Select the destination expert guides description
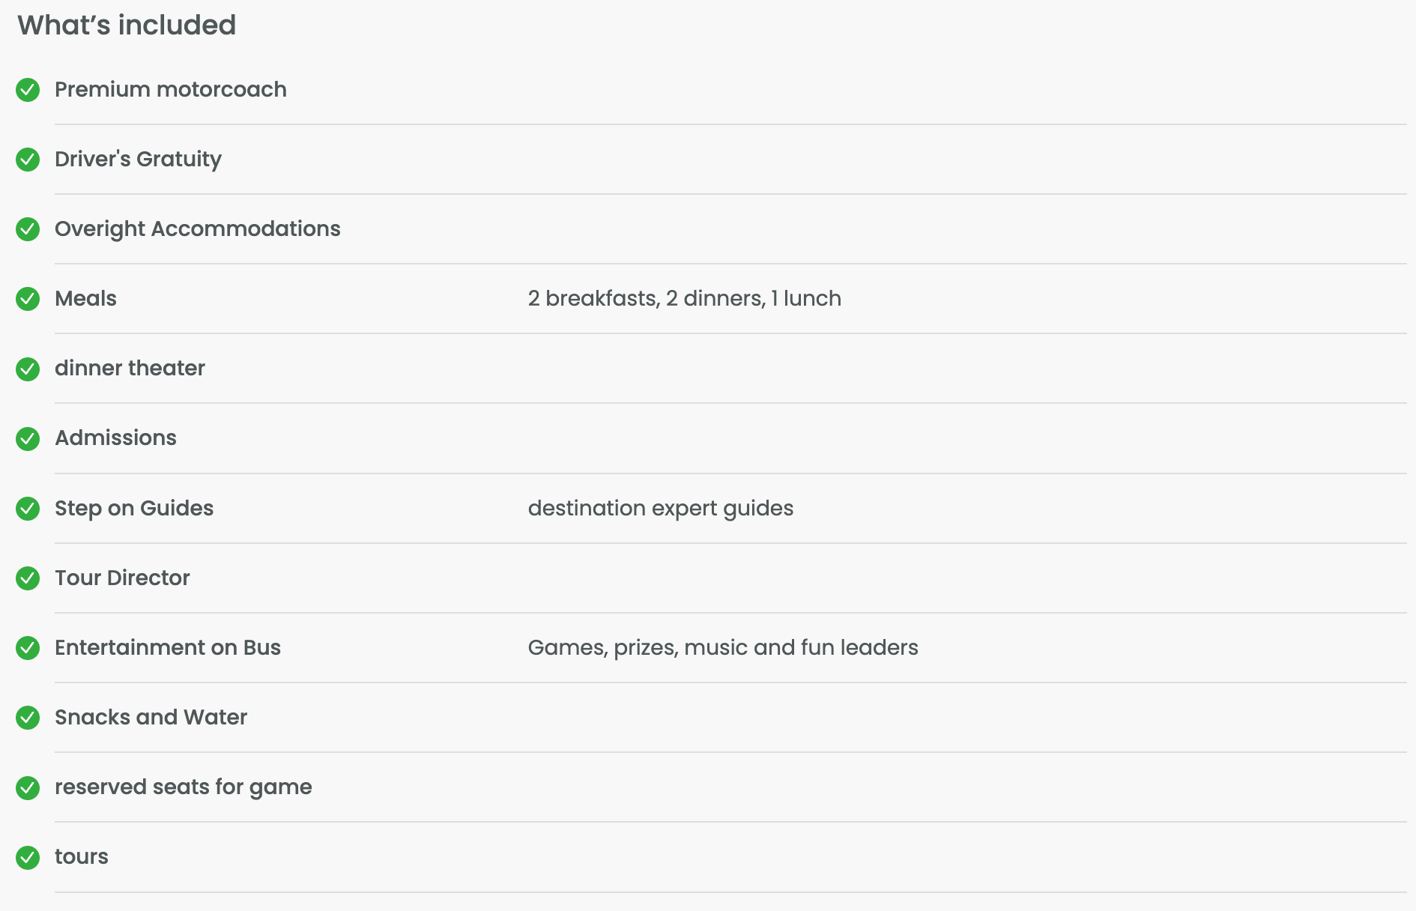1416x911 pixels. pos(660,509)
